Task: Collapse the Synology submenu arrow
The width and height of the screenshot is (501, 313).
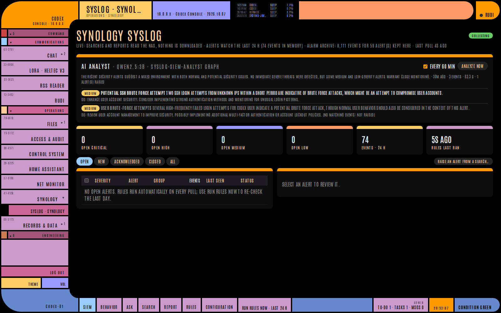Action: point(63,198)
